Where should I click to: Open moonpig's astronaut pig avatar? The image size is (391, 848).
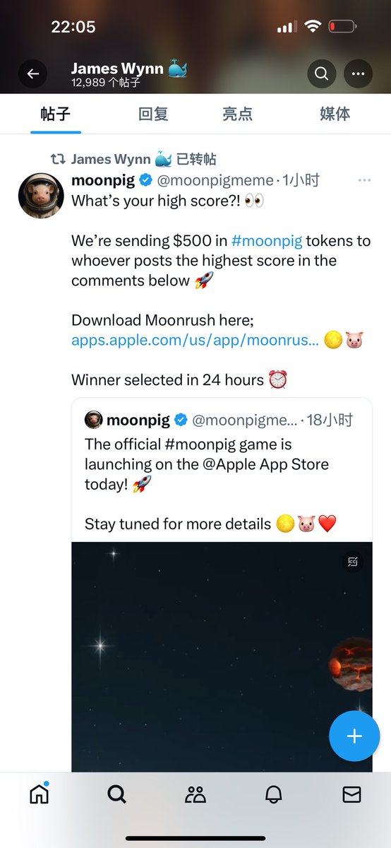41,196
